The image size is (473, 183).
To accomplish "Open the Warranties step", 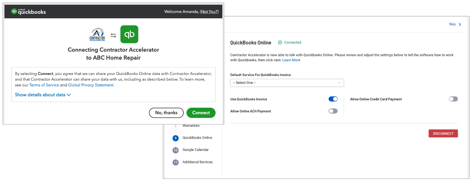I will (x=191, y=126).
